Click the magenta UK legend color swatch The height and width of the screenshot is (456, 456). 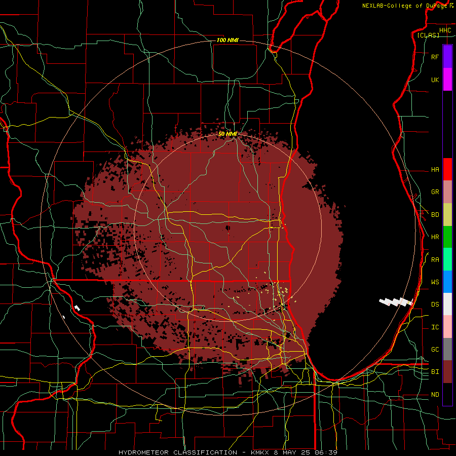point(447,80)
